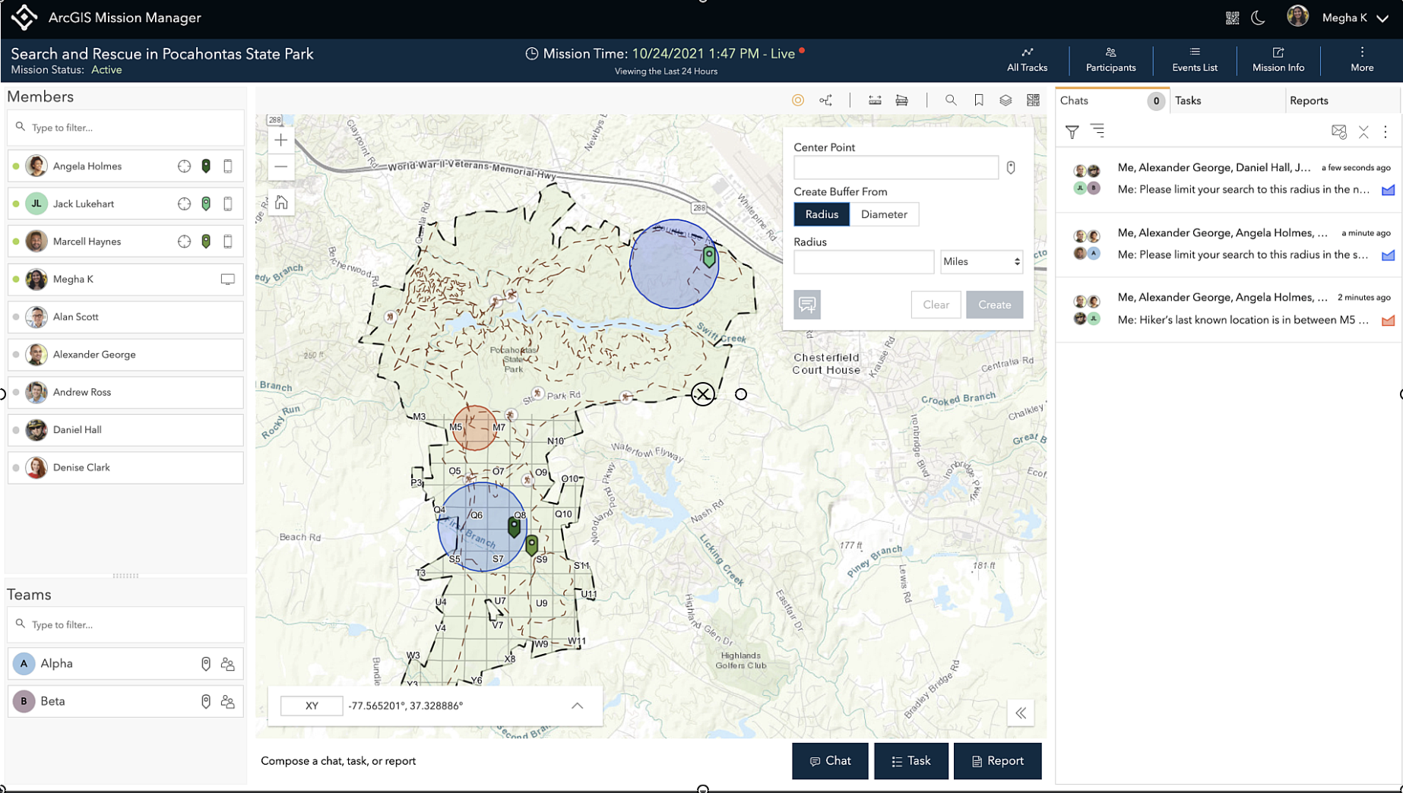Open the basemap gallery grid icon

coord(1033,100)
